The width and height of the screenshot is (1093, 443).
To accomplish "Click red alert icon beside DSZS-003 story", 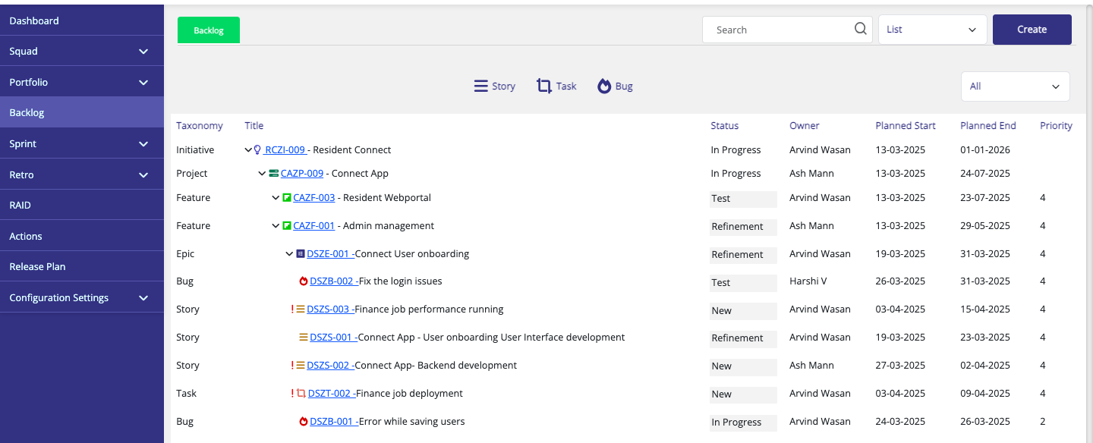I will pyautogui.click(x=292, y=309).
